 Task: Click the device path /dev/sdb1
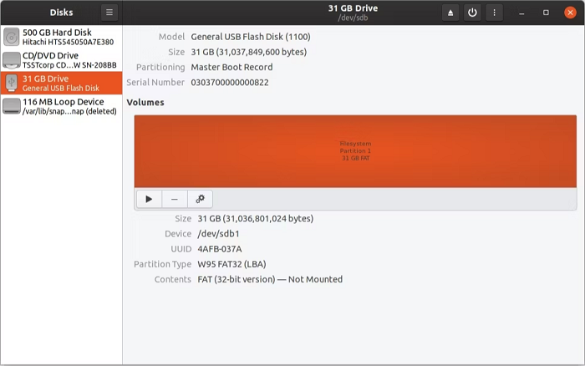pyautogui.click(x=218, y=234)
